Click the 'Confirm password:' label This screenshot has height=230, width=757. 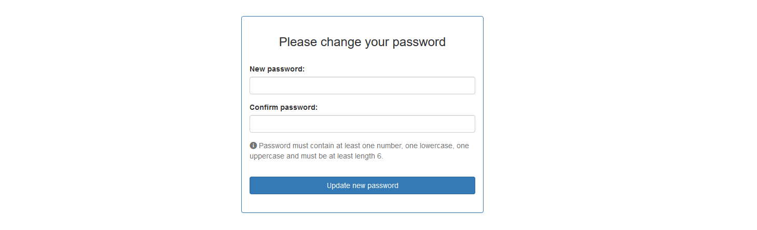(283, 107)
